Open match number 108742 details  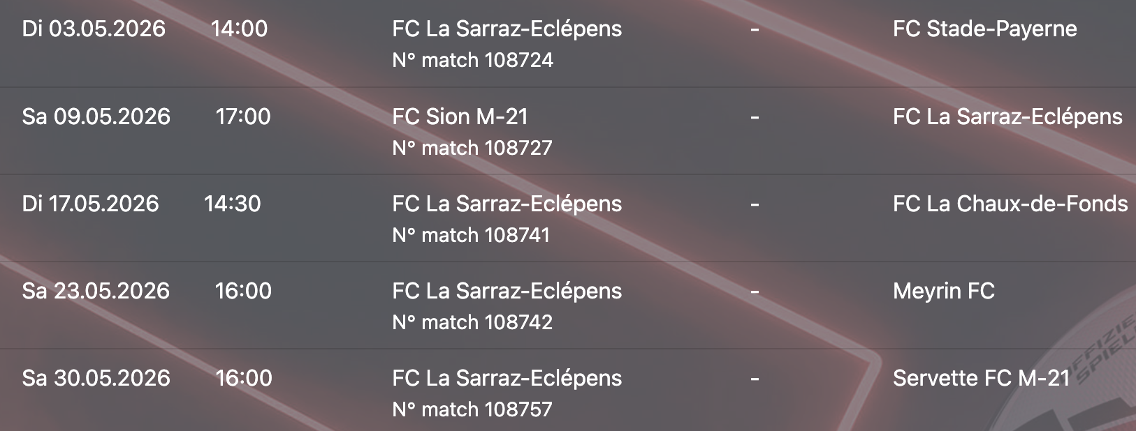tap(472, 322)
